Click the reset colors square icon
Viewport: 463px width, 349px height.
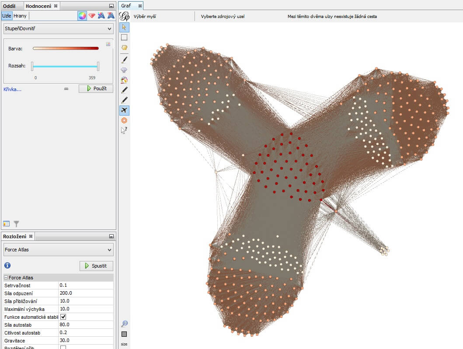124,334
